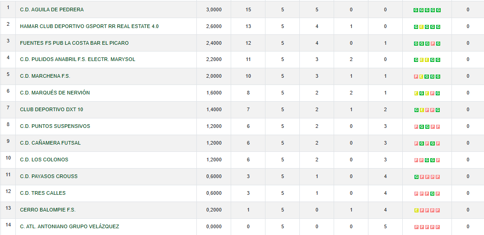Click the C.D. LOS COLONOS team name

(44, 160)
